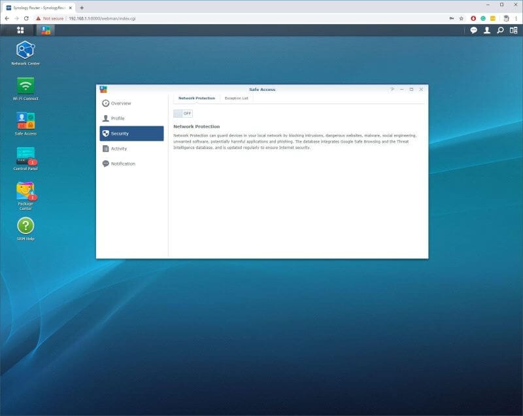Open Network Center from the desktop
The height and width of the screenshot is (416, 523).
(25, 52)
